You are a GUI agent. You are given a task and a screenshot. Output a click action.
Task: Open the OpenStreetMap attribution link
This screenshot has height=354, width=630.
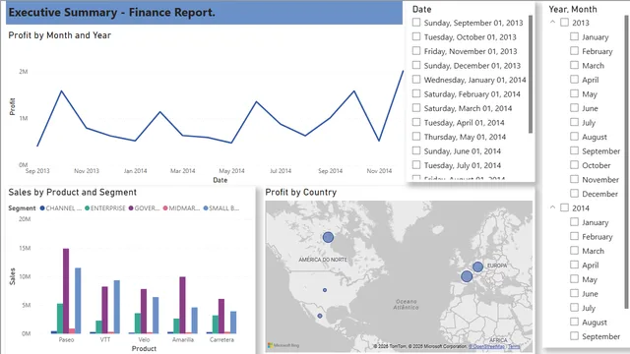click(487, 346)
